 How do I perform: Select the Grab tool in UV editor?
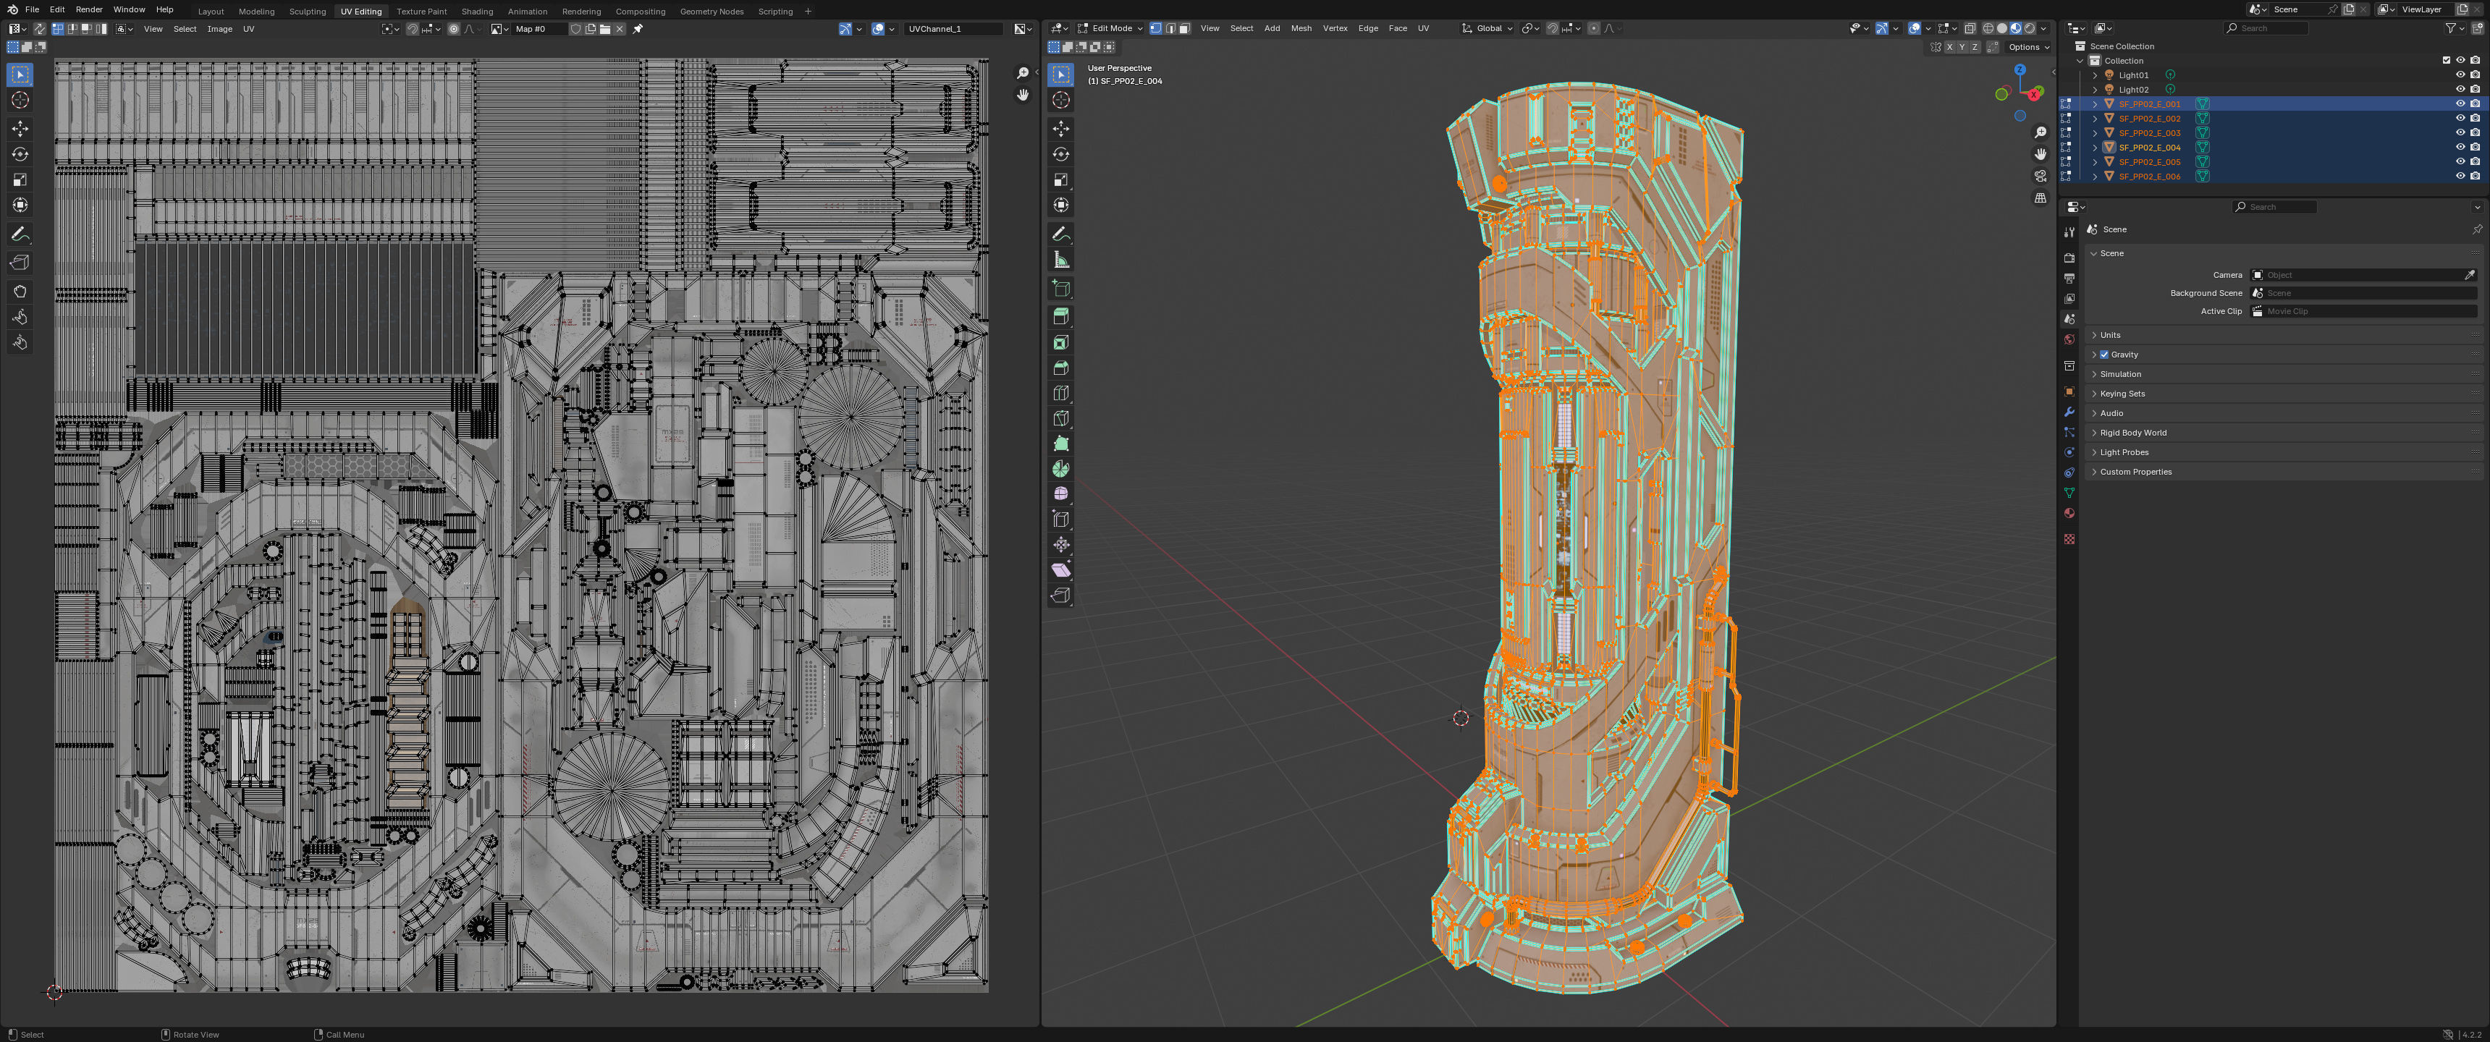[x=20, y=291]
